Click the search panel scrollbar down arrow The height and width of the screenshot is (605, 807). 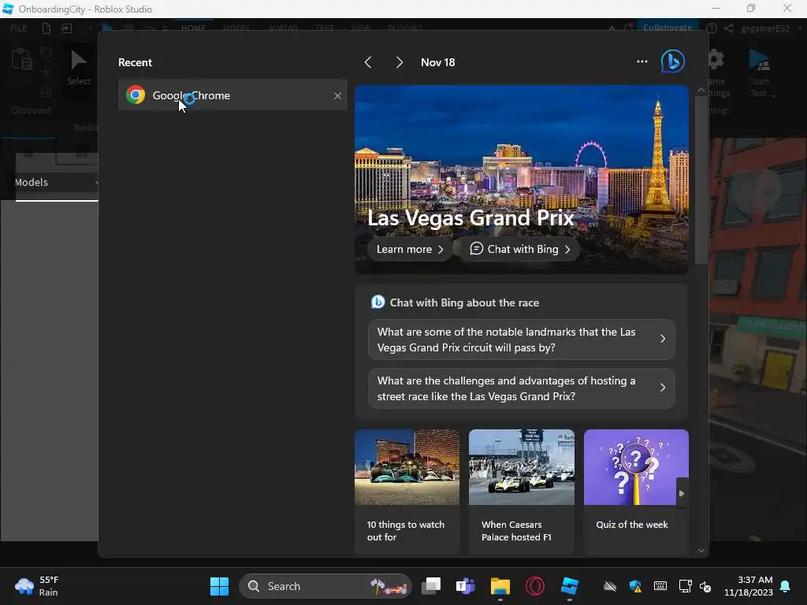(701, 551)
